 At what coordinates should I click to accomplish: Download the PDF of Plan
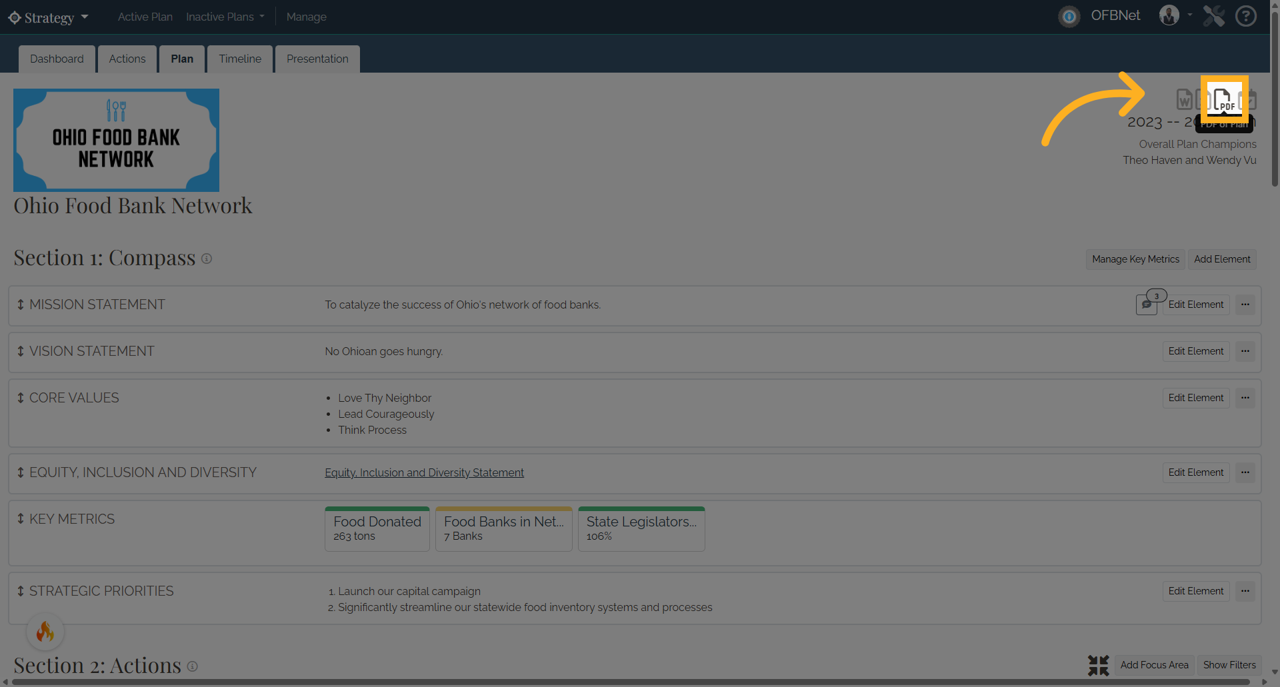tap(1224, 99)
